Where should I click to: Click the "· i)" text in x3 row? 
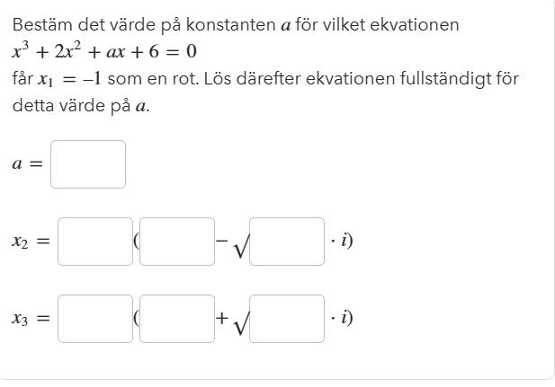[341, 318]
